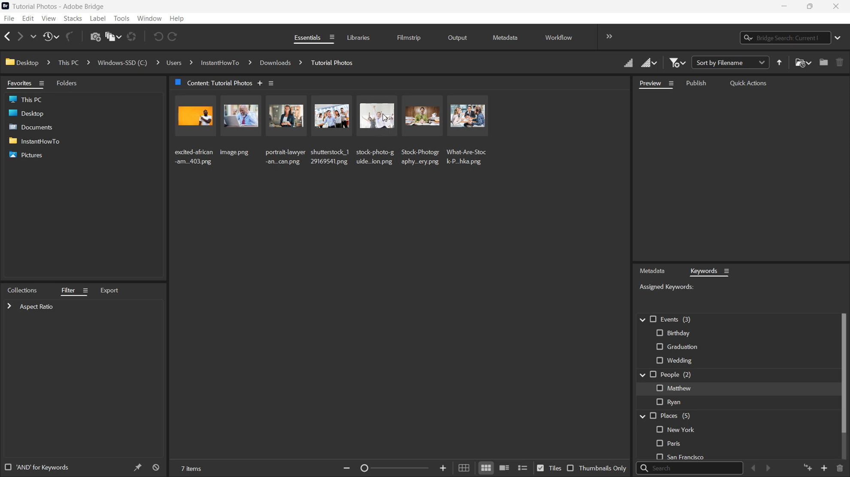Click the rotate clockwise icon
The image size is (850, 477).
(172, 37)
